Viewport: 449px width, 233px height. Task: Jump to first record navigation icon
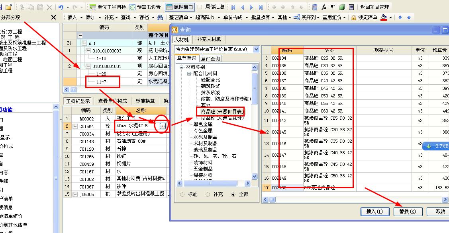coord(233,7)
